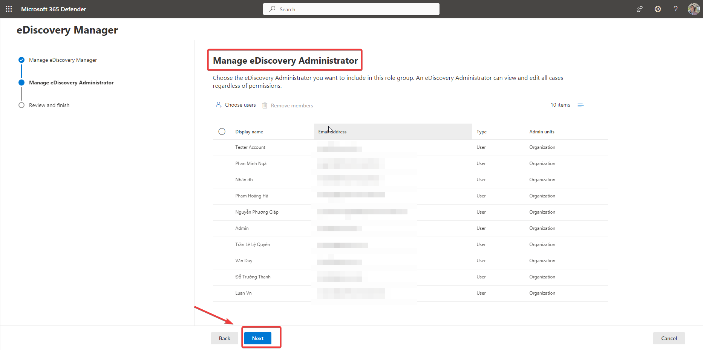Click the Choose users person icon
Image resolution: width=703 pixels, height=350 pixels.
click(x=219, y=105)
